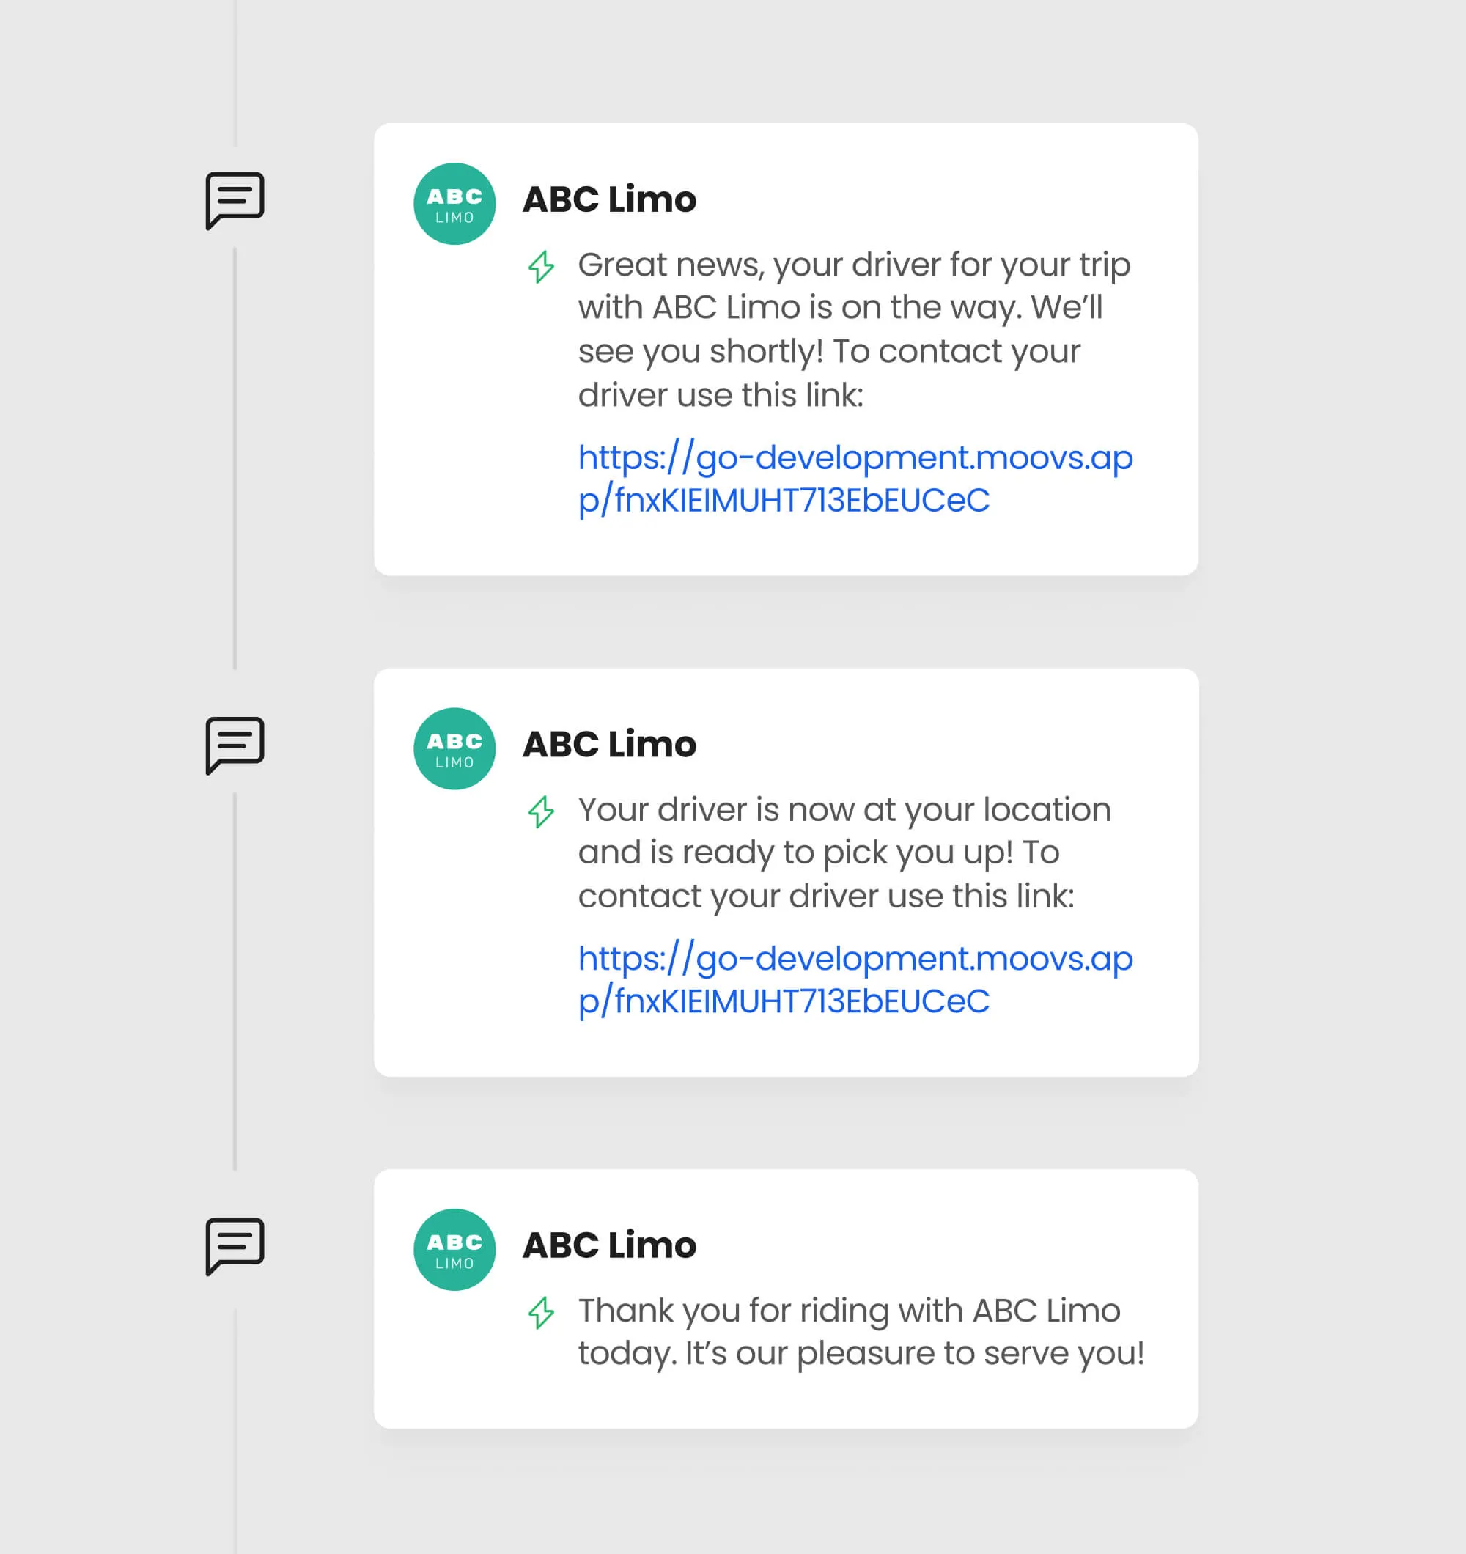Click the ABC Limo sender name in second card
The height and width of the screenshot is (1554, 1466).
click(x=609, y=744)
